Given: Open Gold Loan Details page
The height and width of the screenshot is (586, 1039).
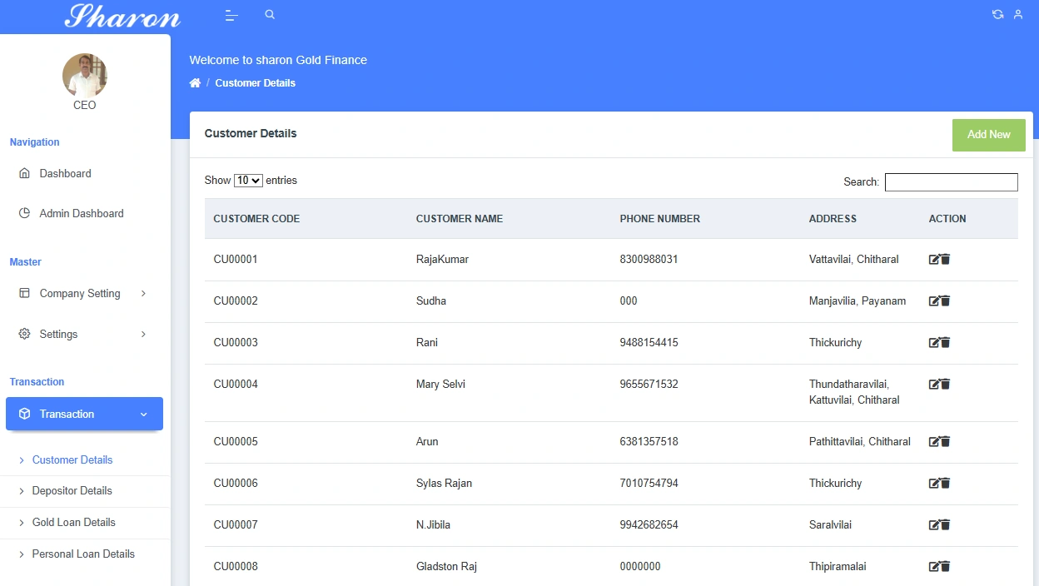Looking at the screenshot, I should (x=74, y=523).
